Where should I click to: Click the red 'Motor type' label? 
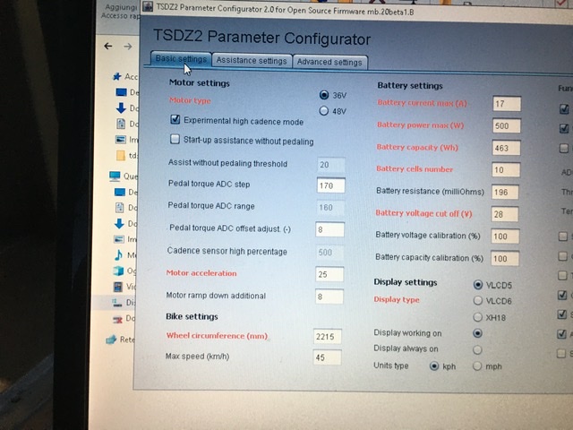point(190,100)
